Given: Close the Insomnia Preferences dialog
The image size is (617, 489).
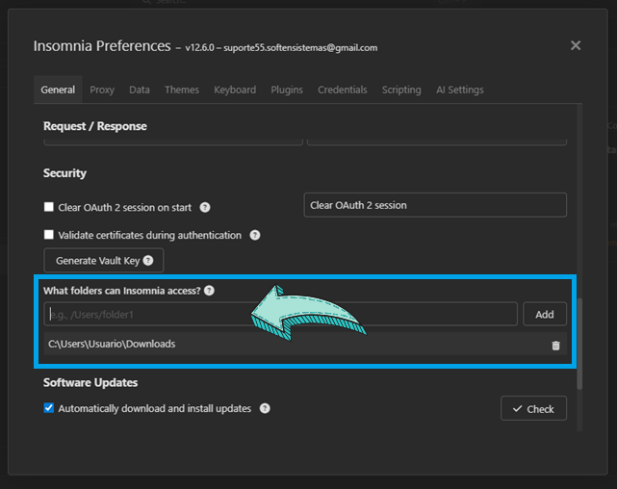Looking at the screenshot, I should tap(576, 45).
